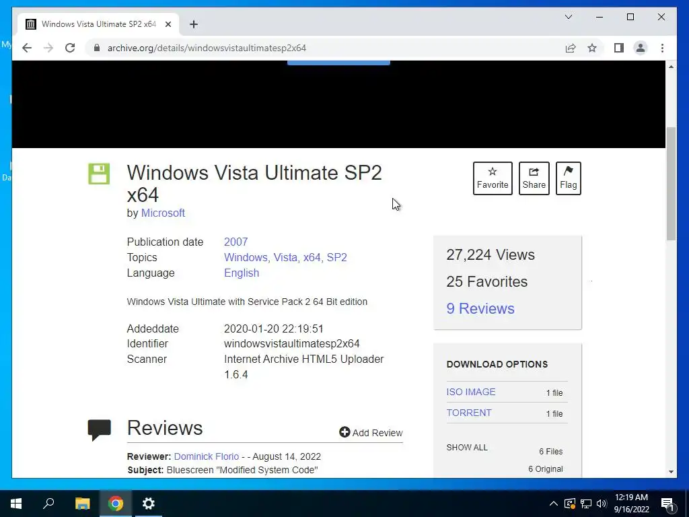Select the identifier text windowsvistaultimatesp2x64
This screenshot has height=517, width=689.
coord(292,344)
